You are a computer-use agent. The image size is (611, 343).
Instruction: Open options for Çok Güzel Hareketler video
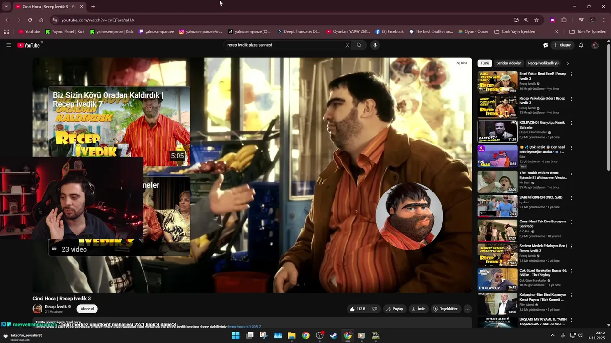(x=571, y=271)
